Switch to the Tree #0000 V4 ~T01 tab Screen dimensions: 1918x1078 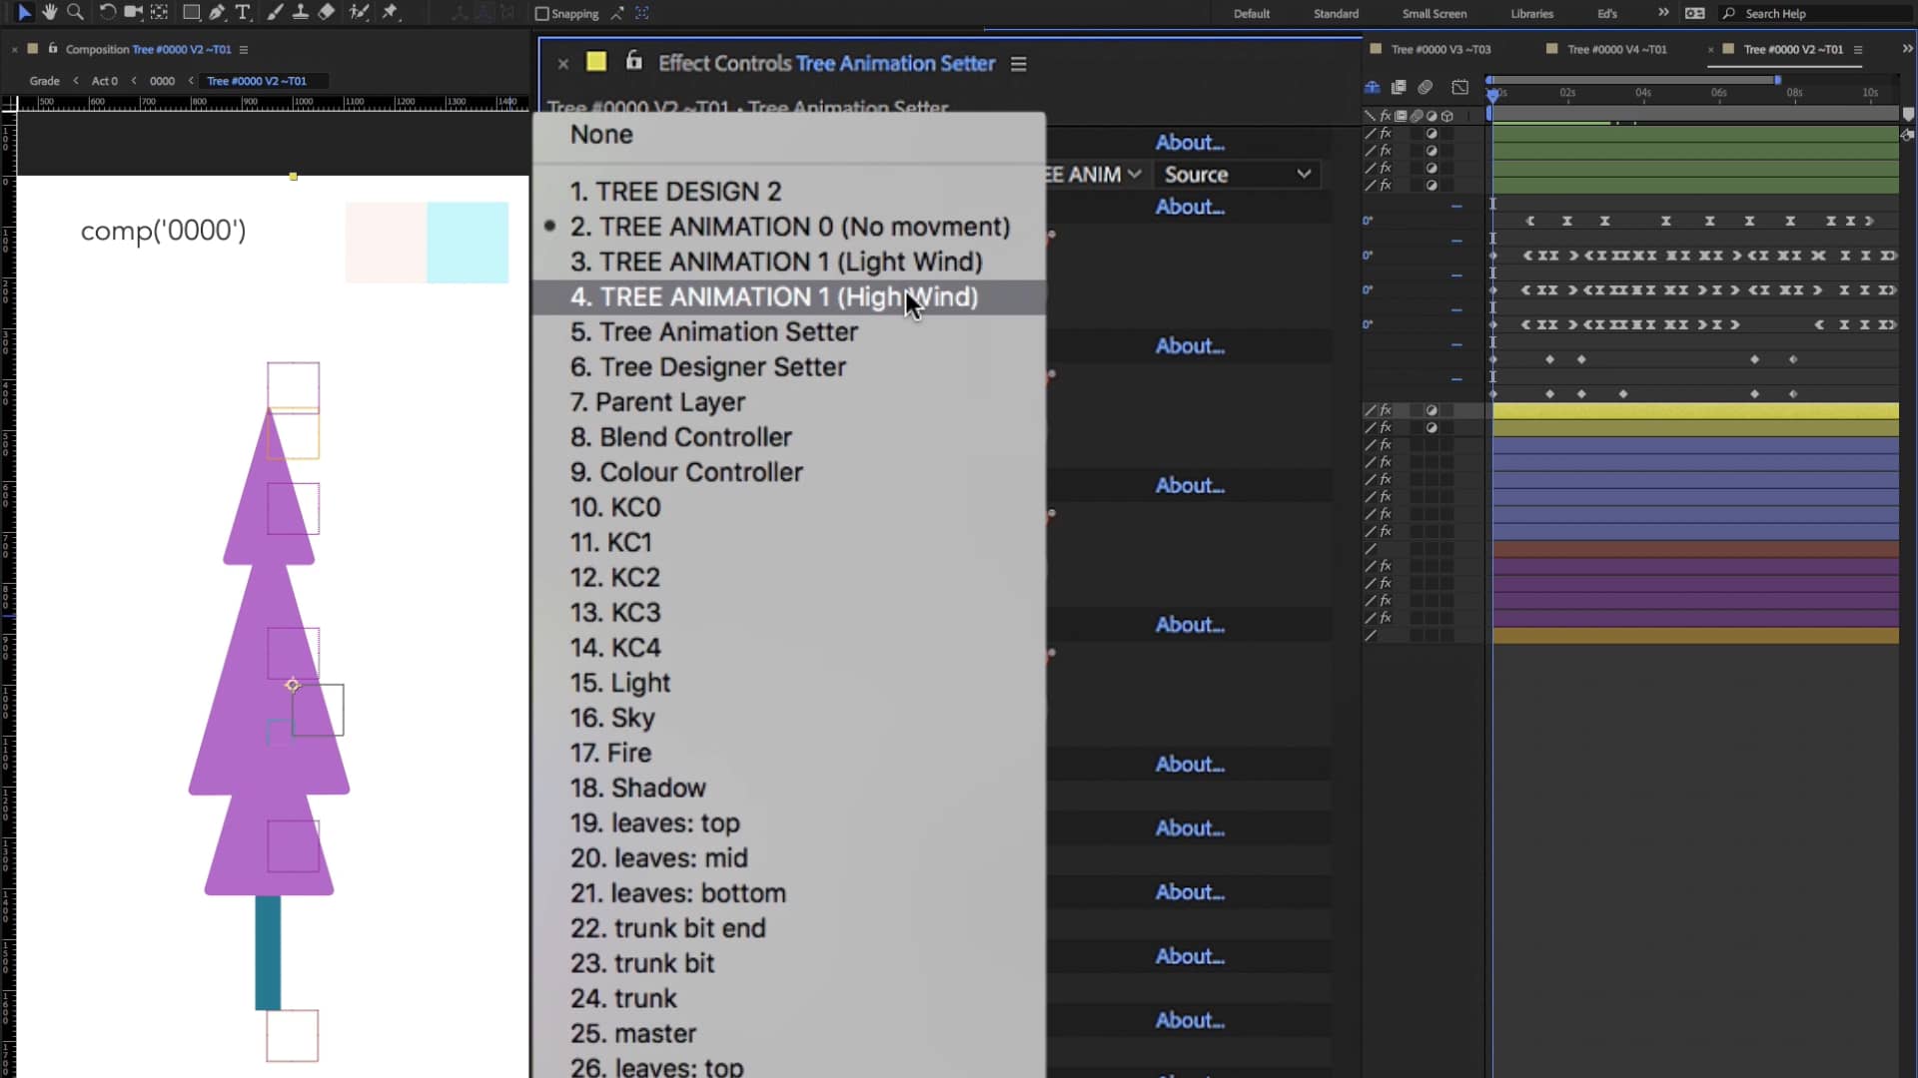pos(1616,49)
